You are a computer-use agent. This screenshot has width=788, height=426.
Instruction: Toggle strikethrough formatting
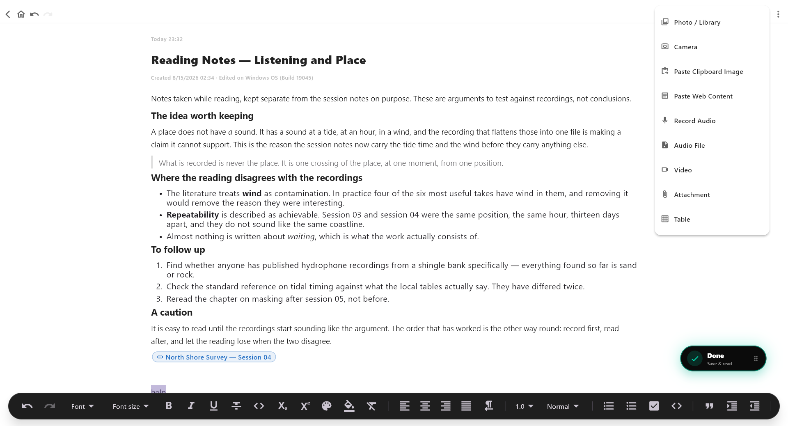pos(236,406)
